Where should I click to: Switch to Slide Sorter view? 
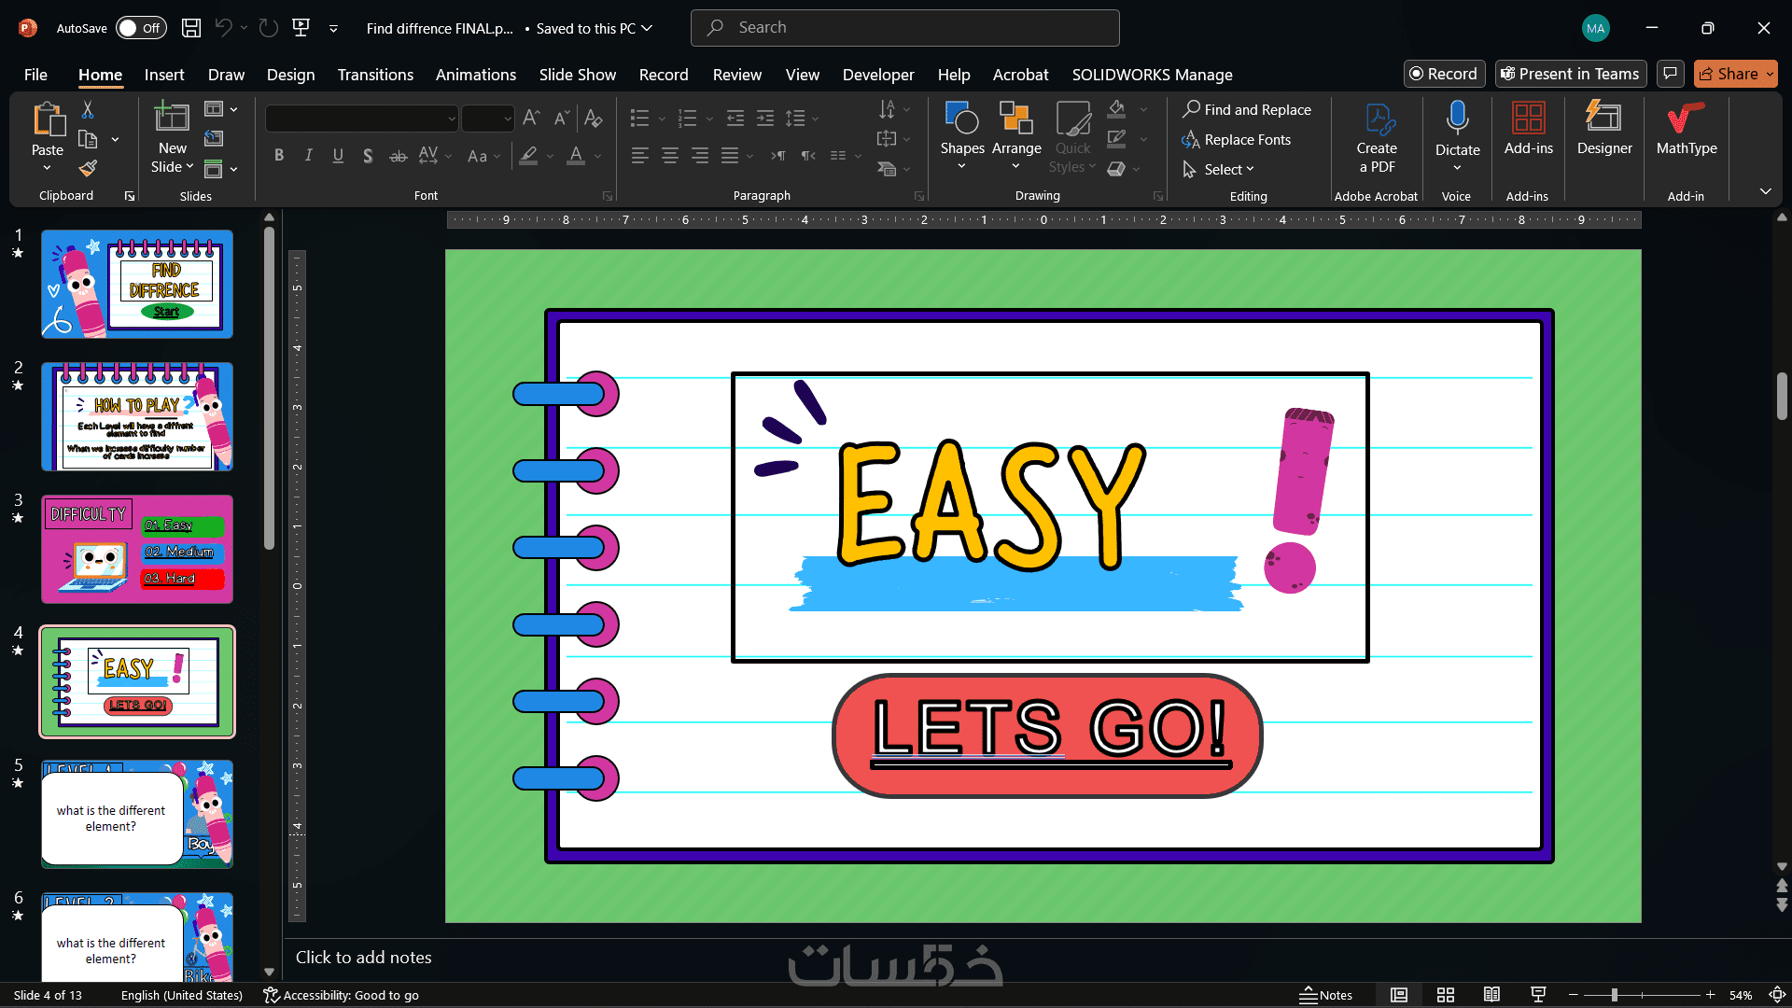(1446, 995)
